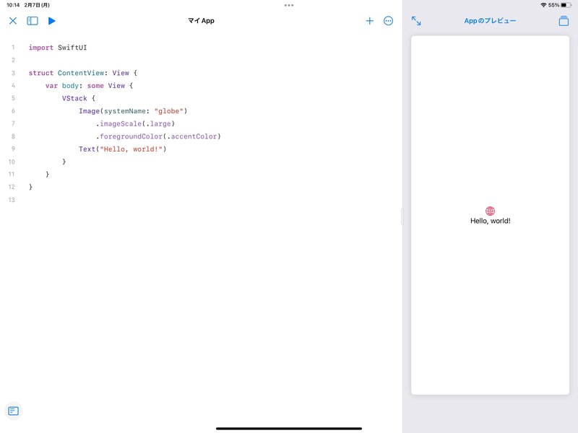Image resolution: width=578 pixels, height=433 pixels.
Task: Open the documentation panel icon at bottom left
Action: (13, 411)
